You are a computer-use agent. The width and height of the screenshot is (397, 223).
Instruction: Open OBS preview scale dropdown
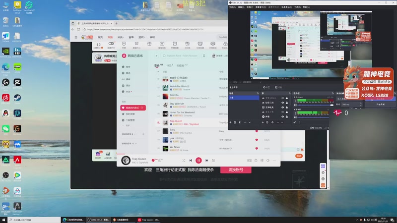click(x=260, y=82)
